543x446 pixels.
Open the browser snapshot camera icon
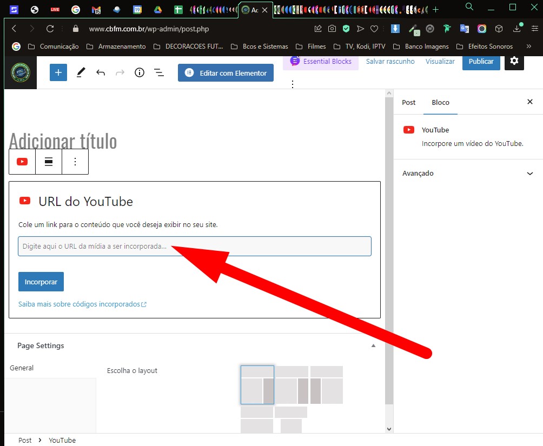click(x=332, y=29)
